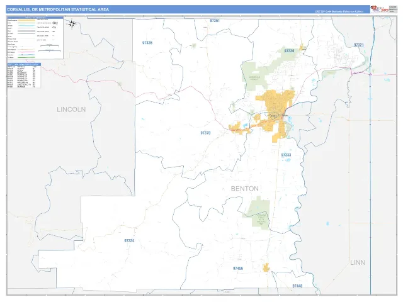Click the ZIP code label 97448
This screenshot has height=302, width=403.
pos(297,286)
